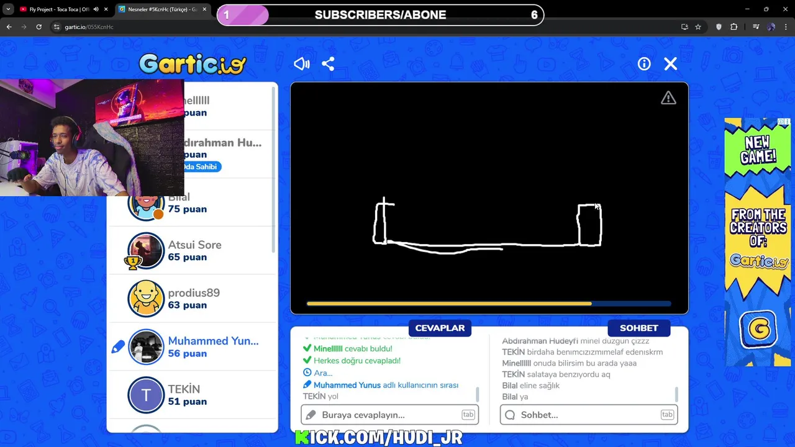
Task: Open the browser profile avatar
Action: pyautogui.click(x=771, y=27)
